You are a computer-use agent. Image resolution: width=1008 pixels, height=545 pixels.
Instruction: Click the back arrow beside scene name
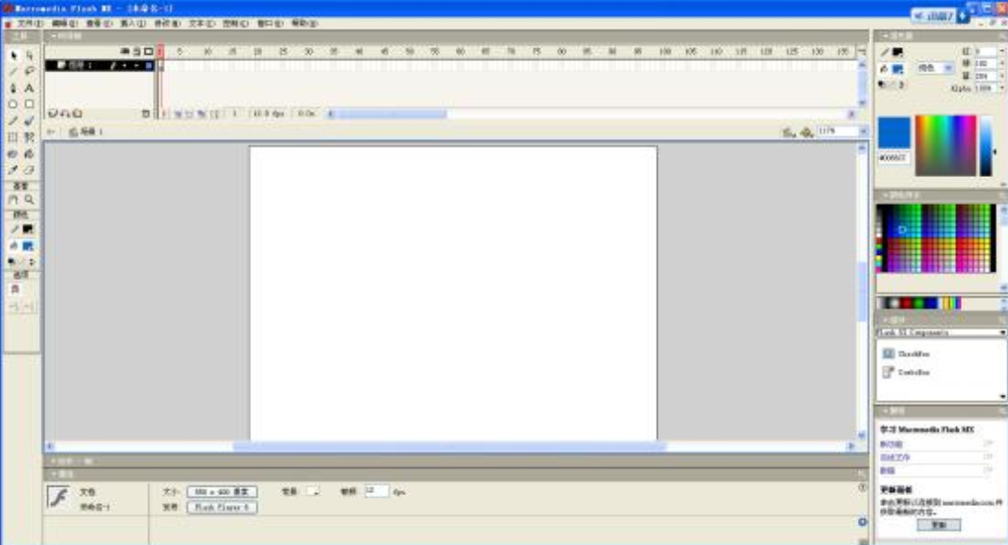[x=52, y=132]
